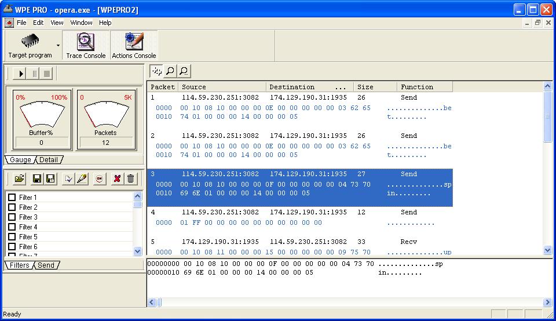
Task: Sort by the Packet column header
Action: [163, 87]
